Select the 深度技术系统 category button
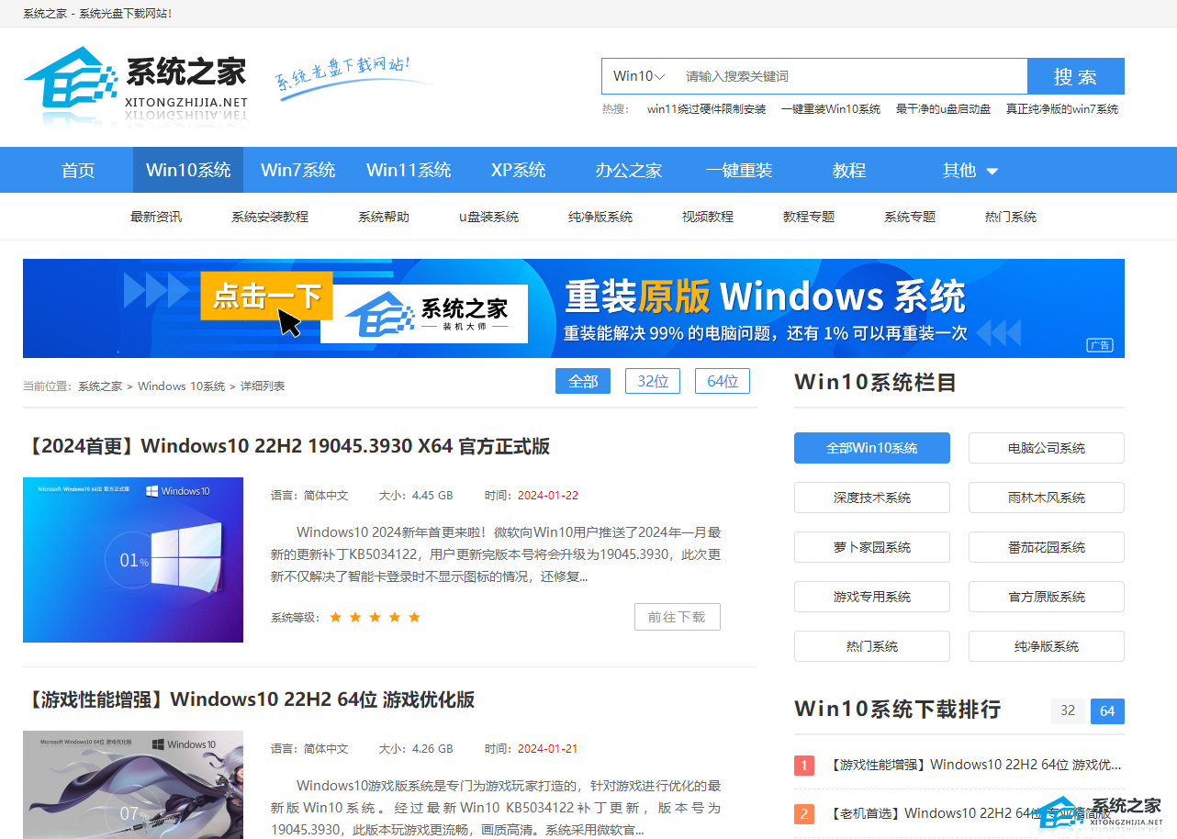The image size is (1177, 839). 872,498
